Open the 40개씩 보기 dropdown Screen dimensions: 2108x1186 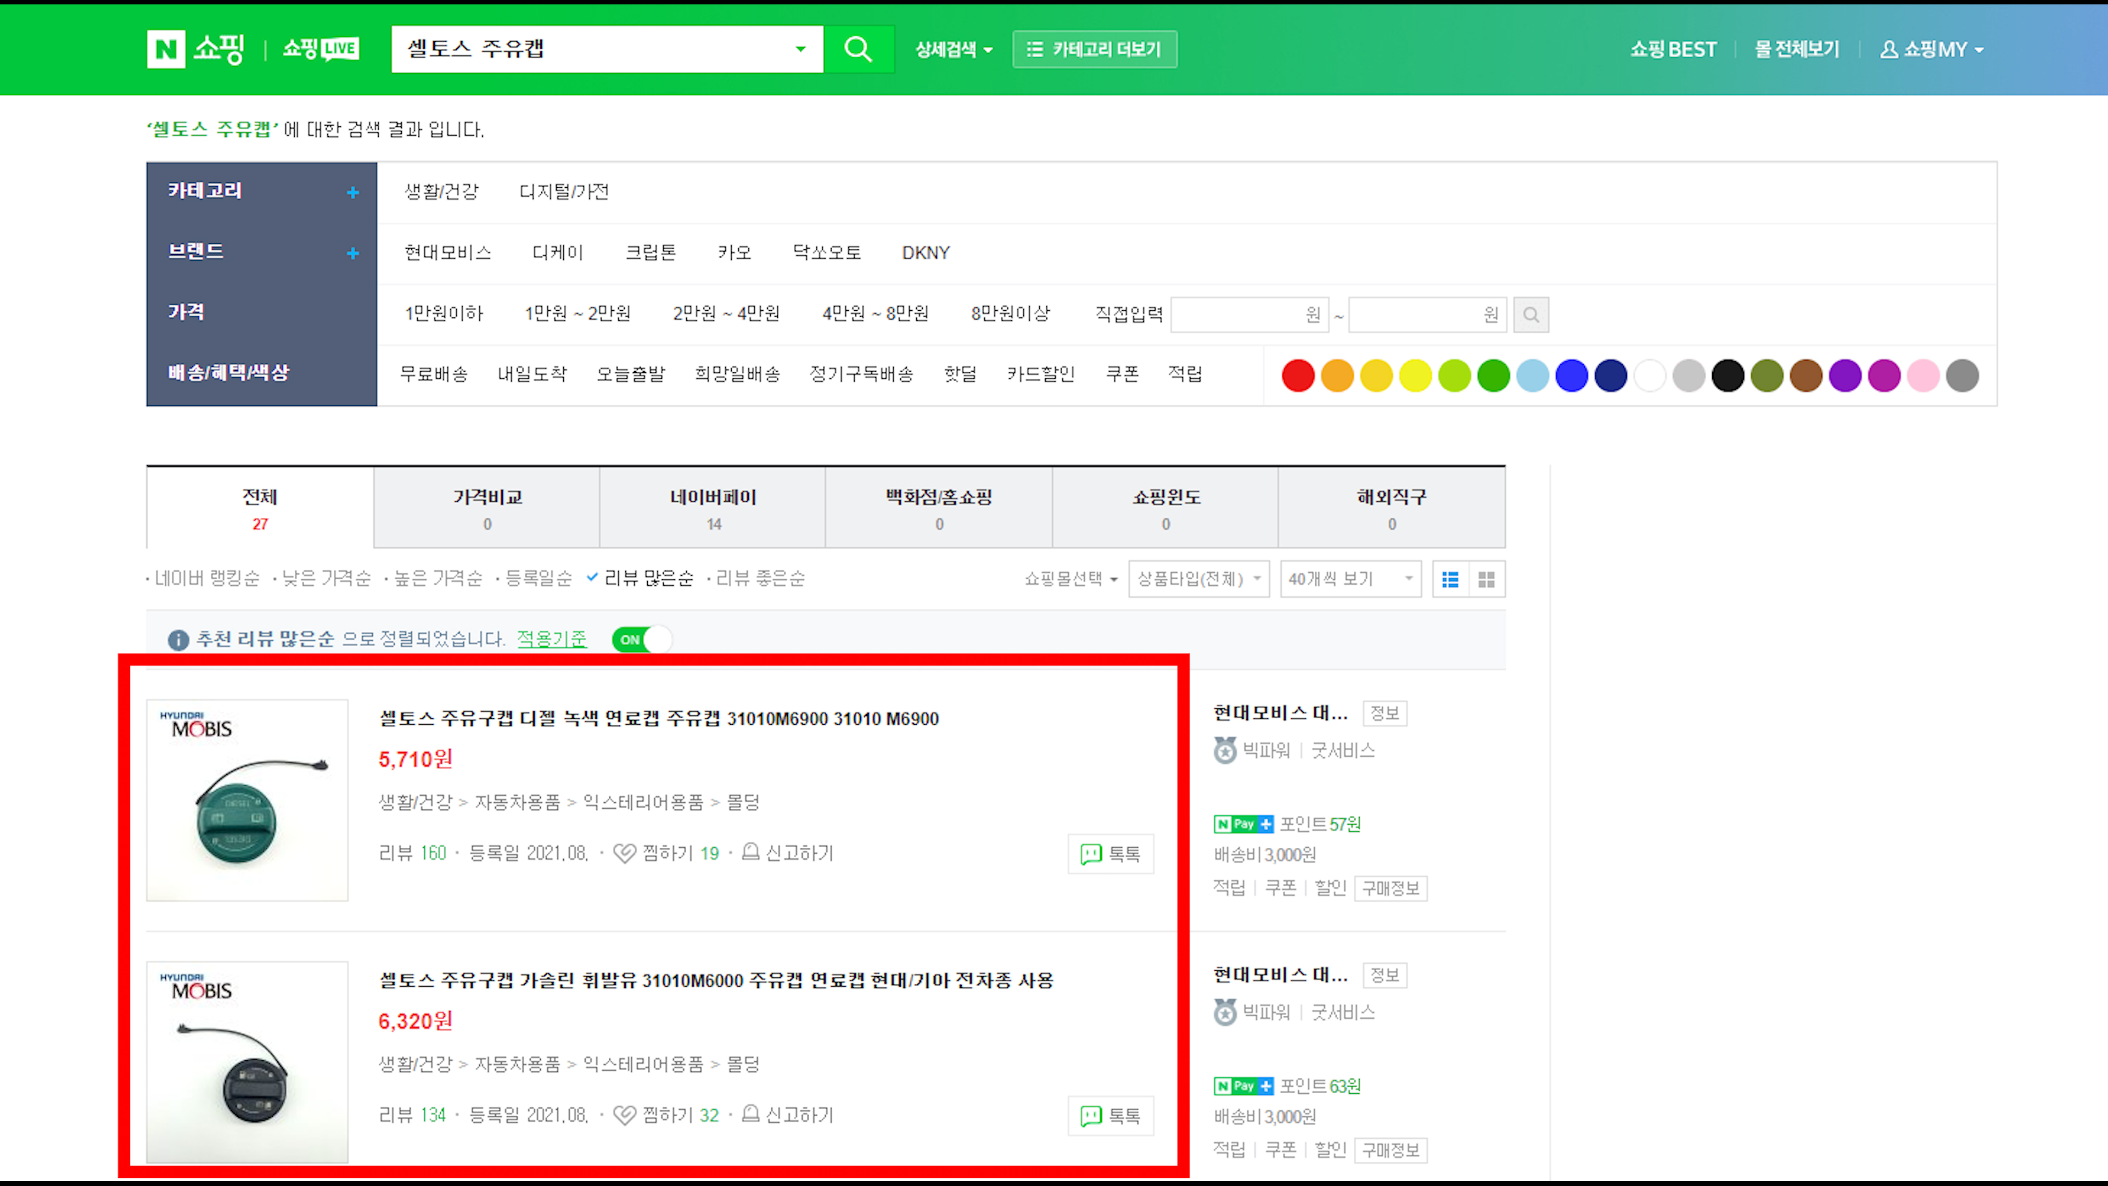1350,579
